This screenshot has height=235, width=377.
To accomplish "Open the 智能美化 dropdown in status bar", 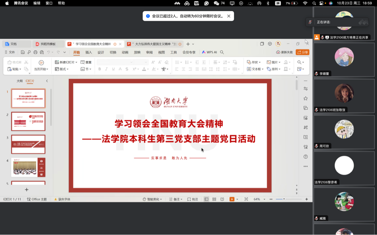I will pyautogui.click(x=152, y=199).
